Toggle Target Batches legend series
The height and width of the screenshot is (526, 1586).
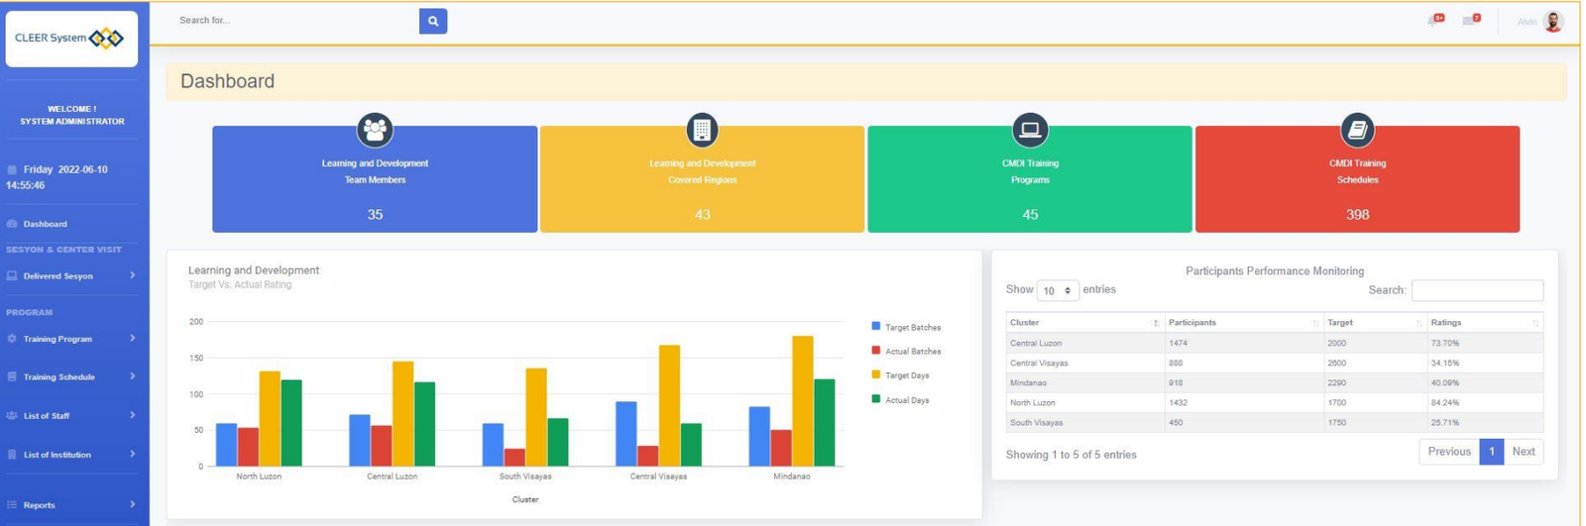pyautogui.click(x=906, y=327)
